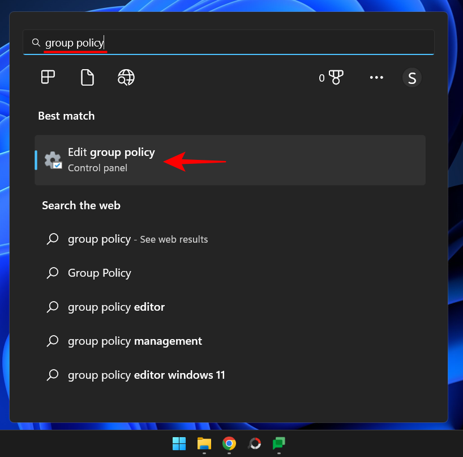Filter search results by Web
This screenshot has width=463, height=457.
126,77
